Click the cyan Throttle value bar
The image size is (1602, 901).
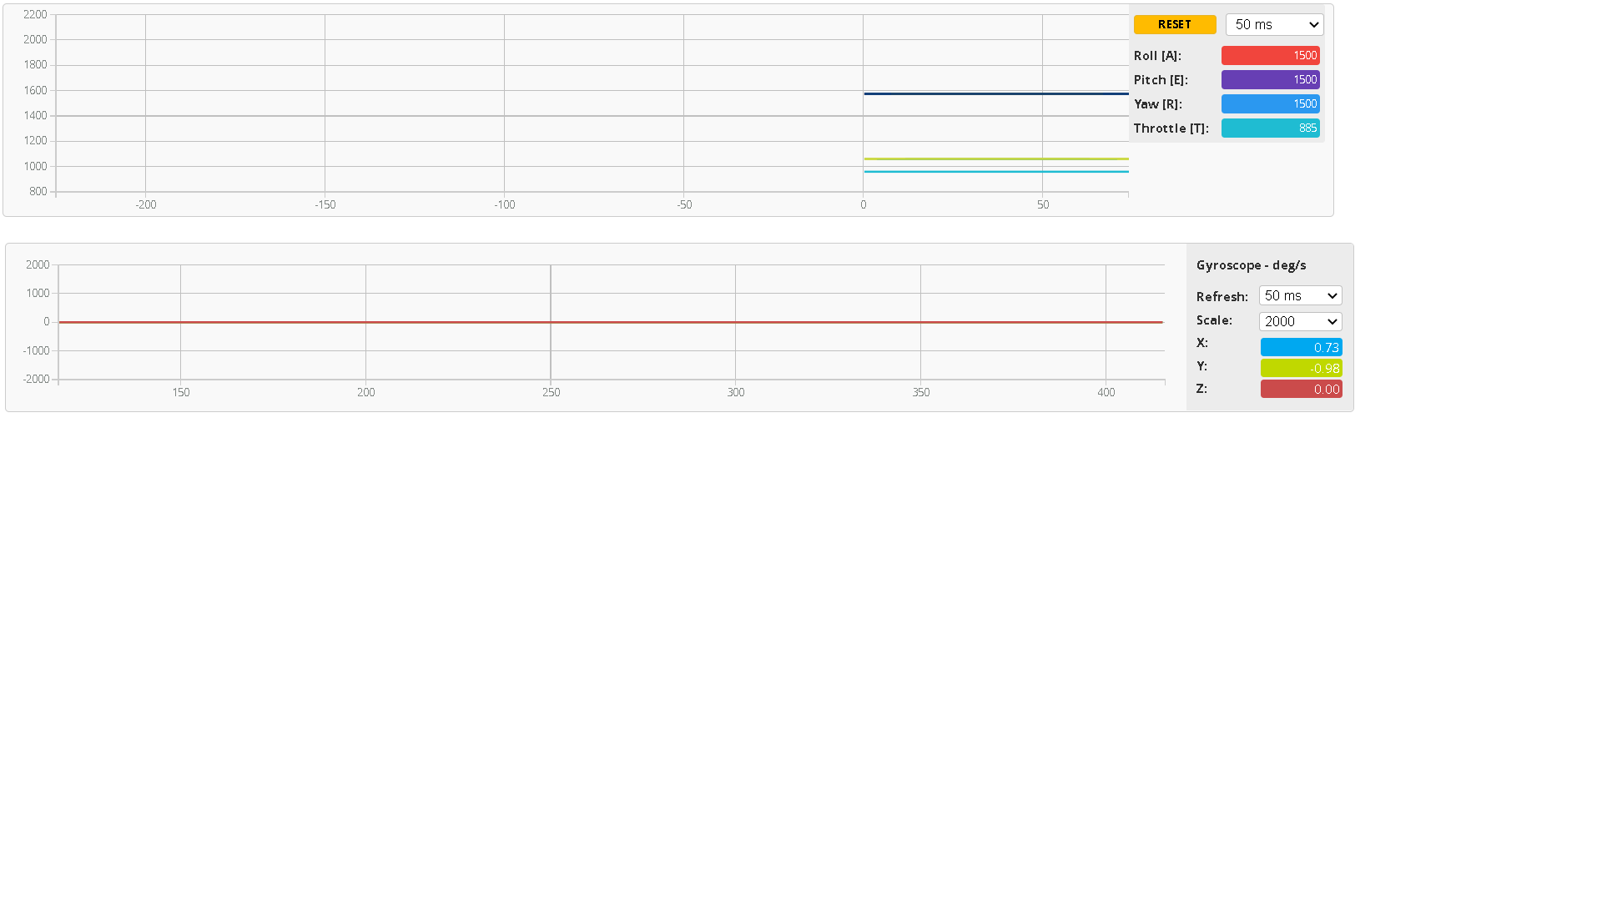tap(1270, 128)
